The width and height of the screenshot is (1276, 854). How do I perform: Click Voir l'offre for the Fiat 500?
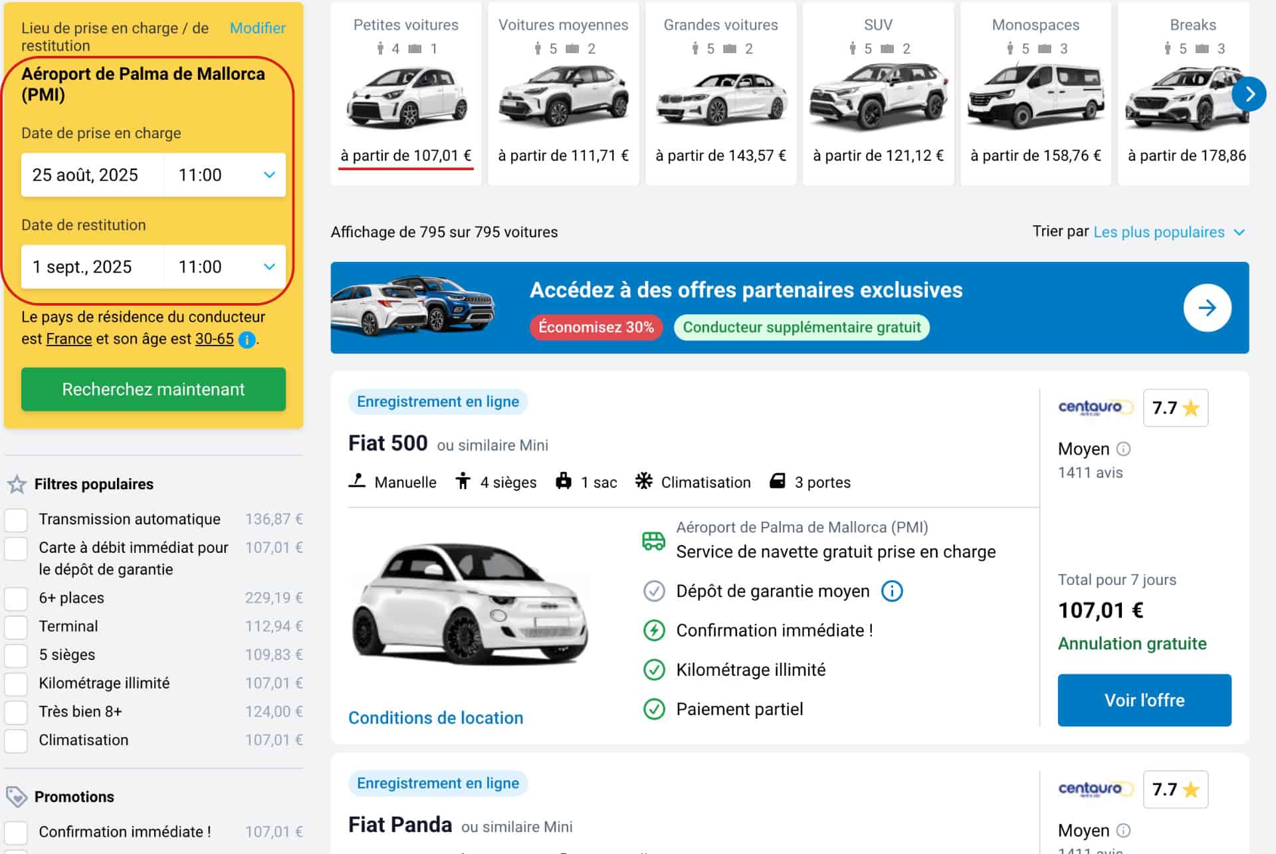coord(1144,700)
